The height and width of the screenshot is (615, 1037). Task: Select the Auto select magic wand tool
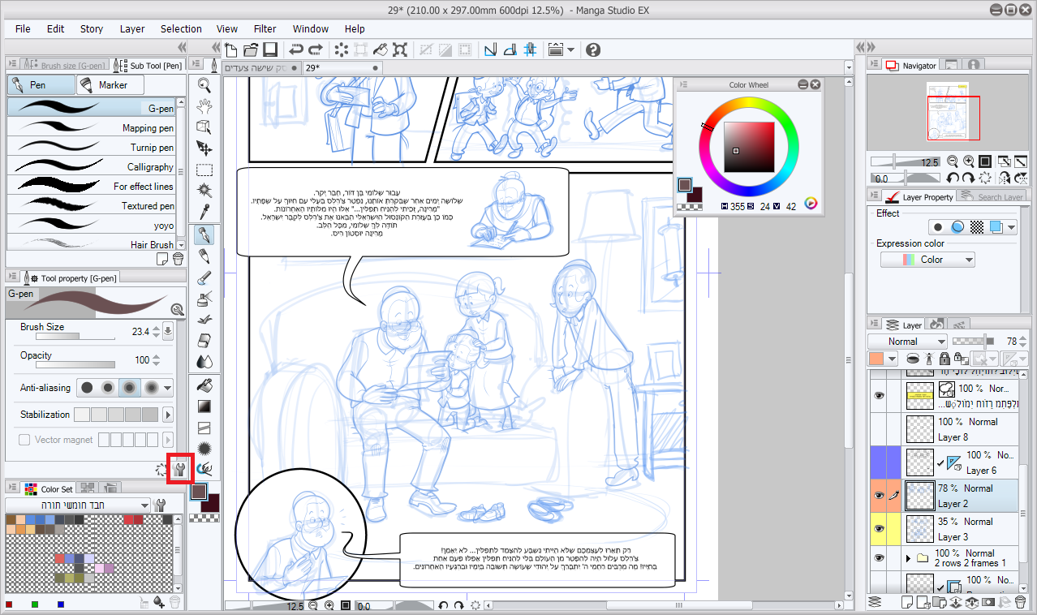(x=204, y=191)
